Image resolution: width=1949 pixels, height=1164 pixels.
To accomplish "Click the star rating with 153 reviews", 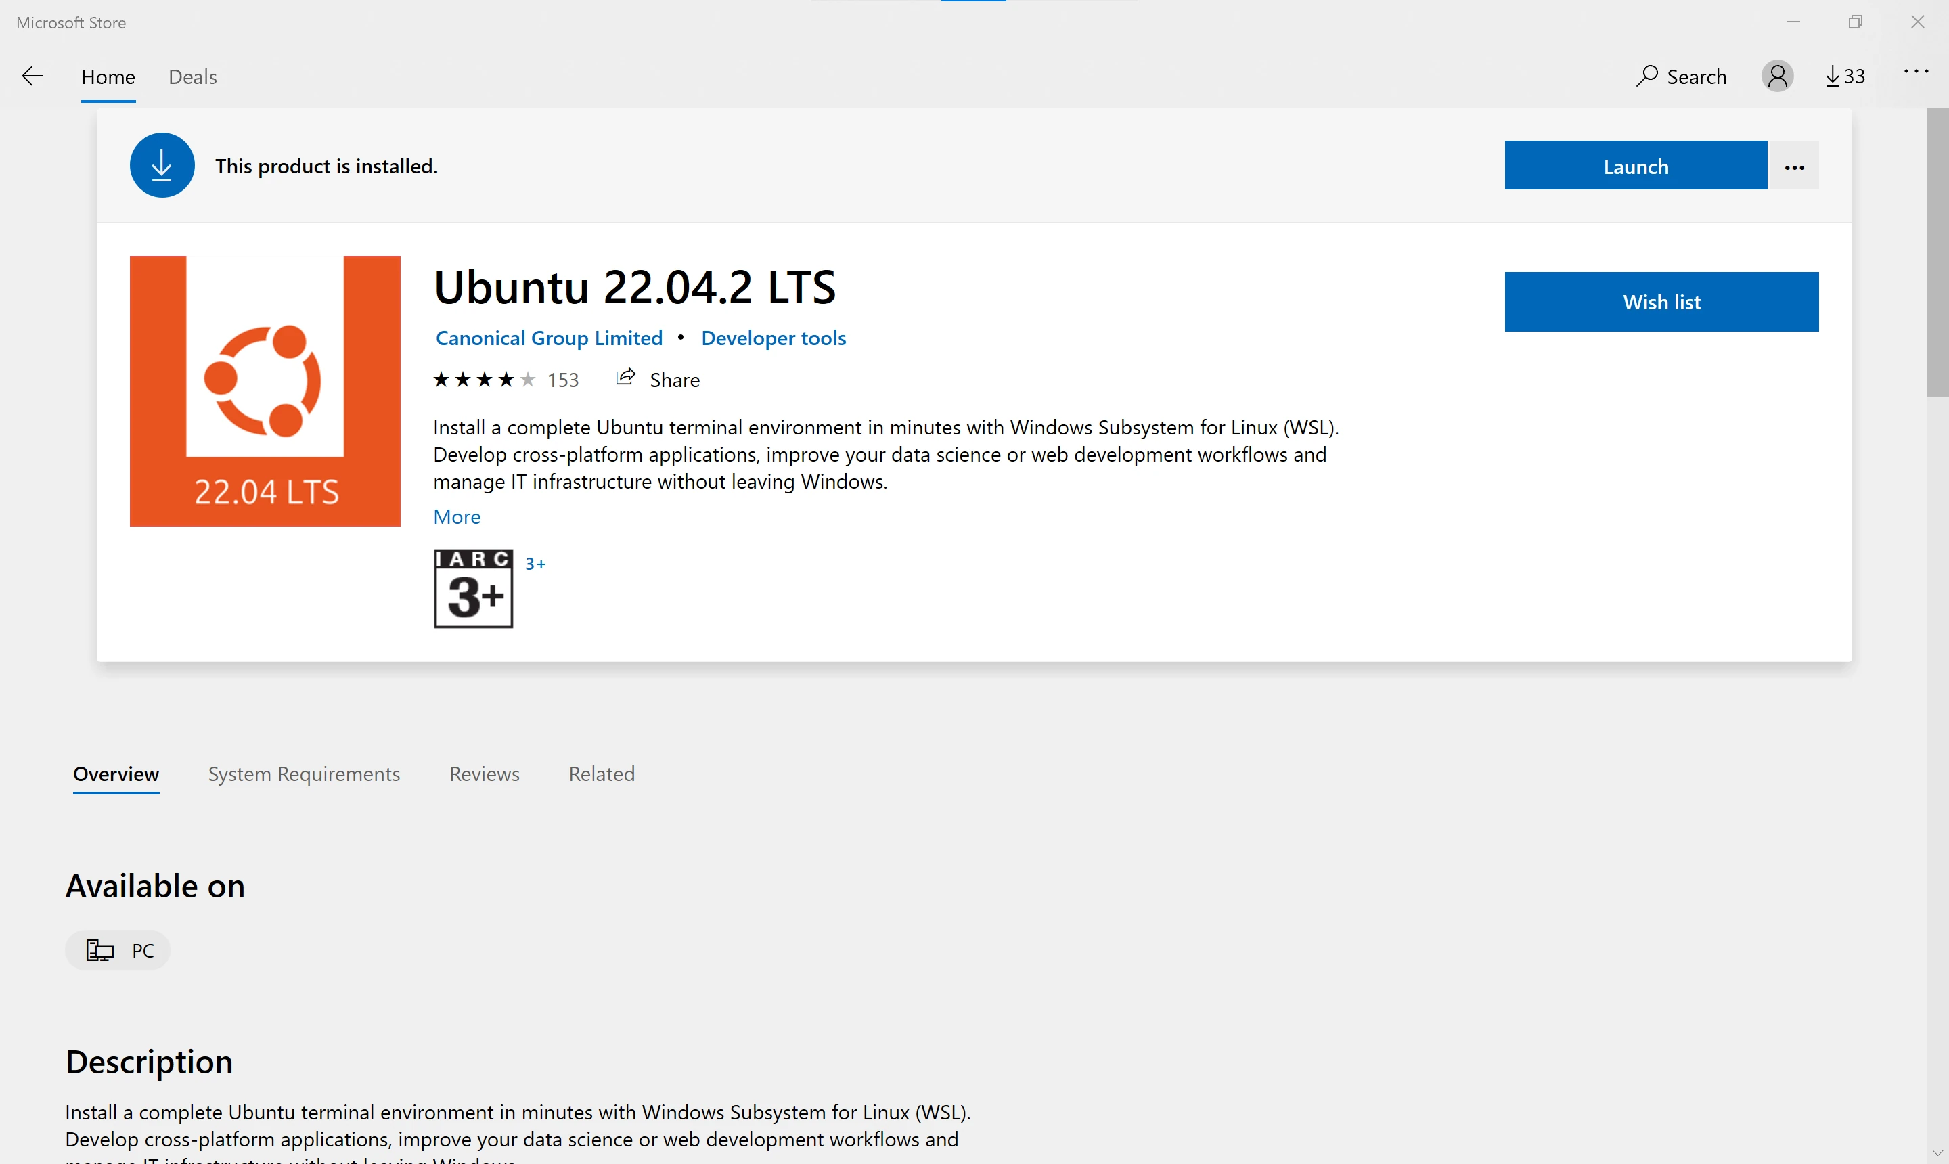I will click(x=506, y=380).
